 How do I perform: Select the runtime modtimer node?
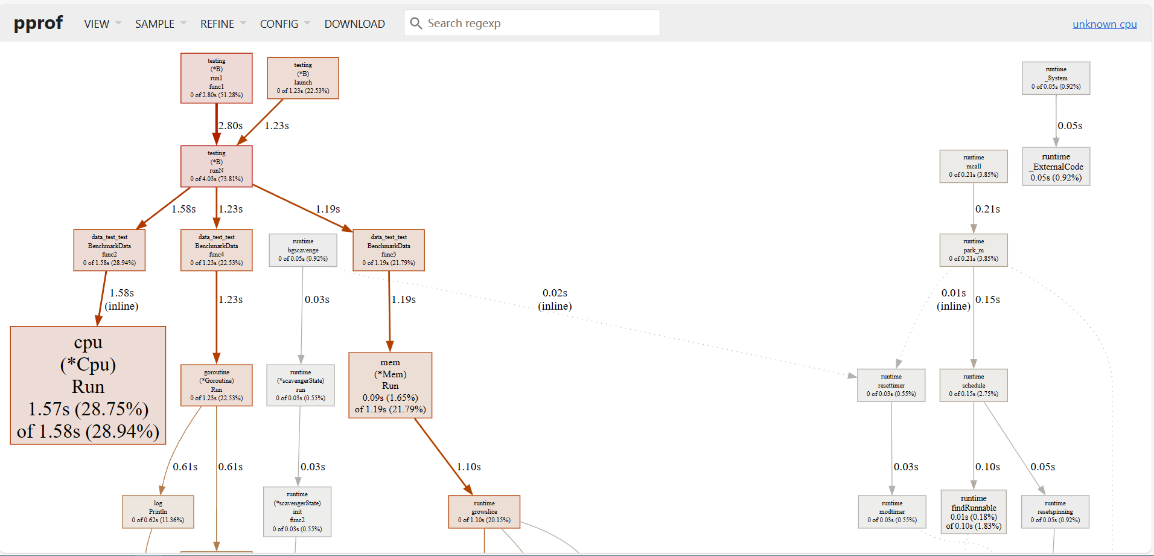point(892,512)
